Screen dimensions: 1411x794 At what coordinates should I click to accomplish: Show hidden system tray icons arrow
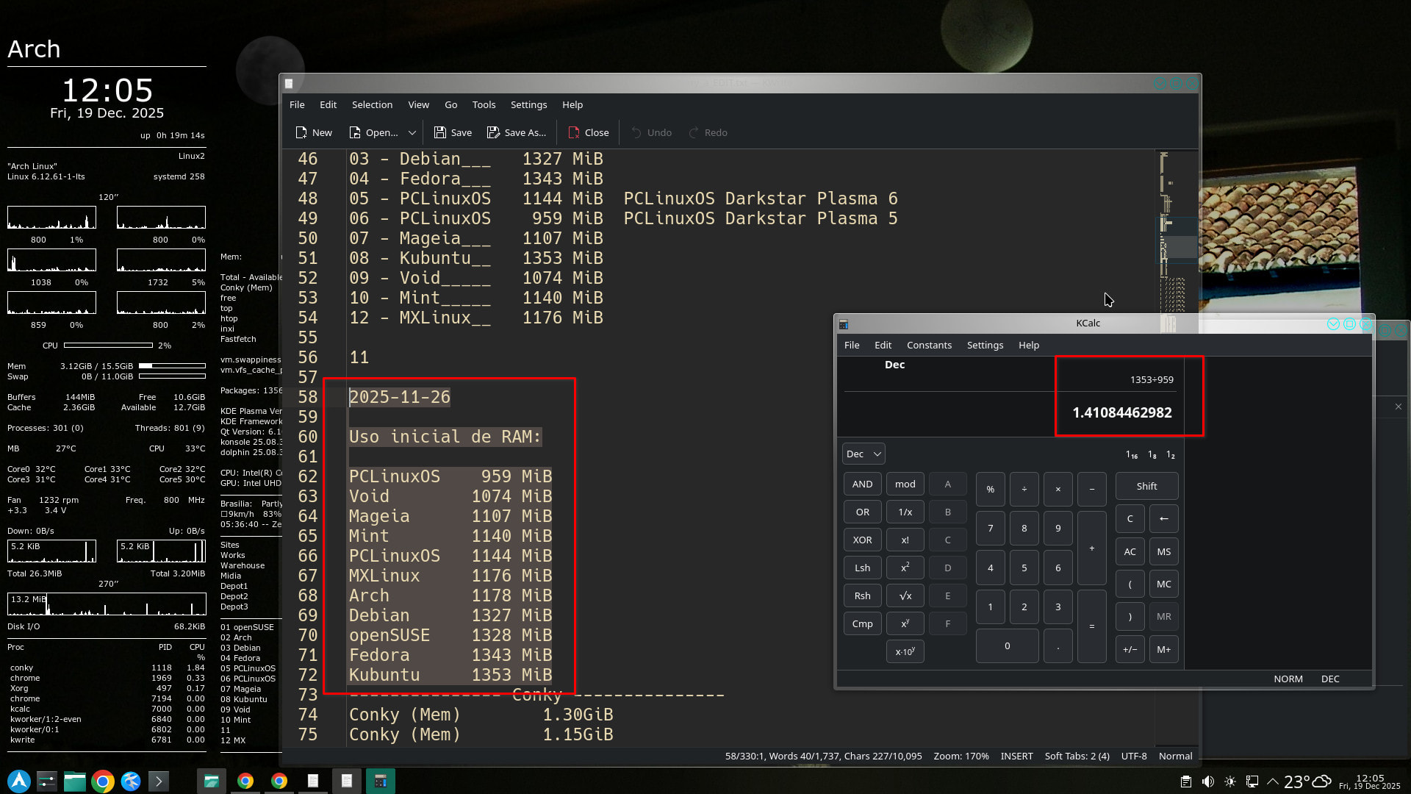coord(1273,782)
